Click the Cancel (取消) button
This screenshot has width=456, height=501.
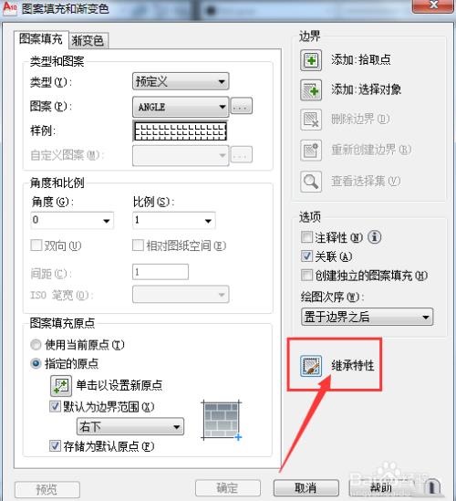306,488
